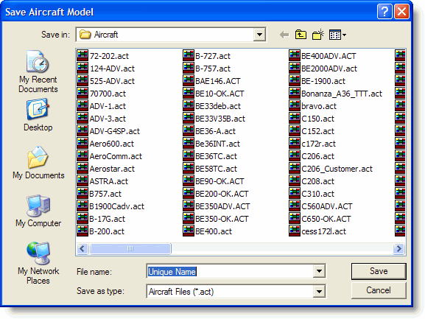The width and height of the screenshot is (425, 319).
Task: Open My Recent Documents in the sidebar
Action: point(38,72)
